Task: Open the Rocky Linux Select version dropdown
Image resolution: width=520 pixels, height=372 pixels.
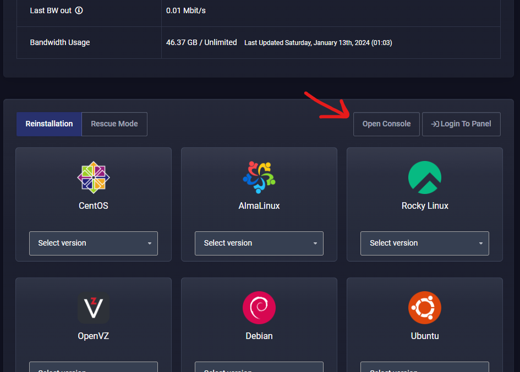Action: coord(425,243)
